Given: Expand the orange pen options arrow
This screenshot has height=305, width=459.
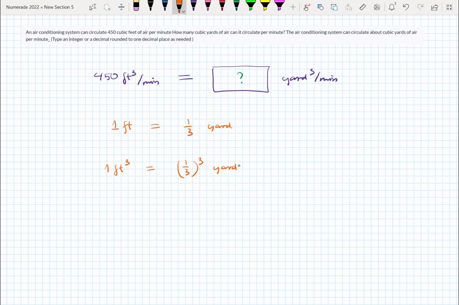Looking at the screenshot, I should [183, 11].
